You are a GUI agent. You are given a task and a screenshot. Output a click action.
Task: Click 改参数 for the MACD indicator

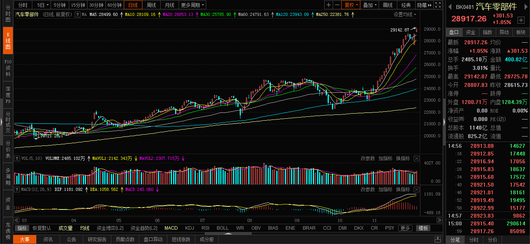click(367, 189)
